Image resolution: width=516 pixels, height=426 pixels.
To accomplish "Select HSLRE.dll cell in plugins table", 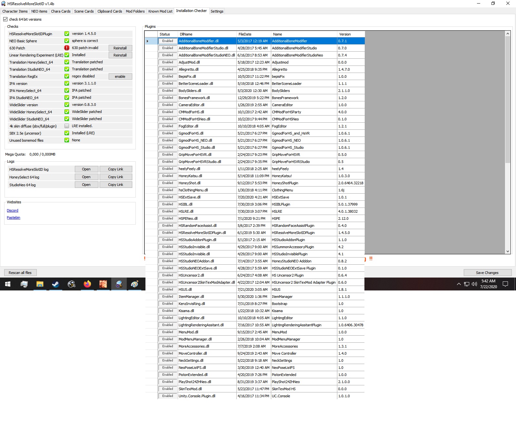I will pos(207,211).
